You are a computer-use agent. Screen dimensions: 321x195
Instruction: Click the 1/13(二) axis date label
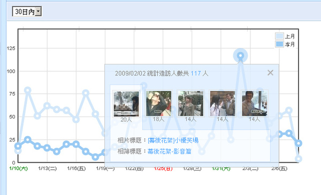tap(47, 168)
